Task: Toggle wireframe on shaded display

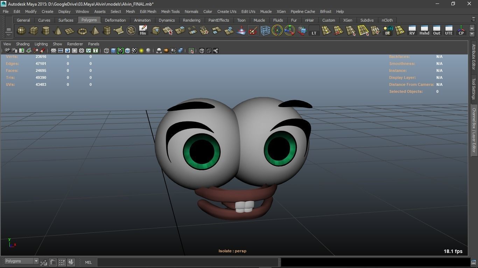Action: (127, 51)
